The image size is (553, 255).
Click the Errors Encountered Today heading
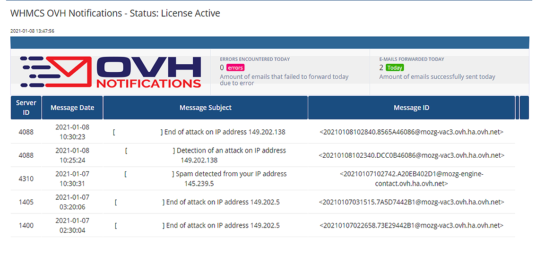coord(255,59)
